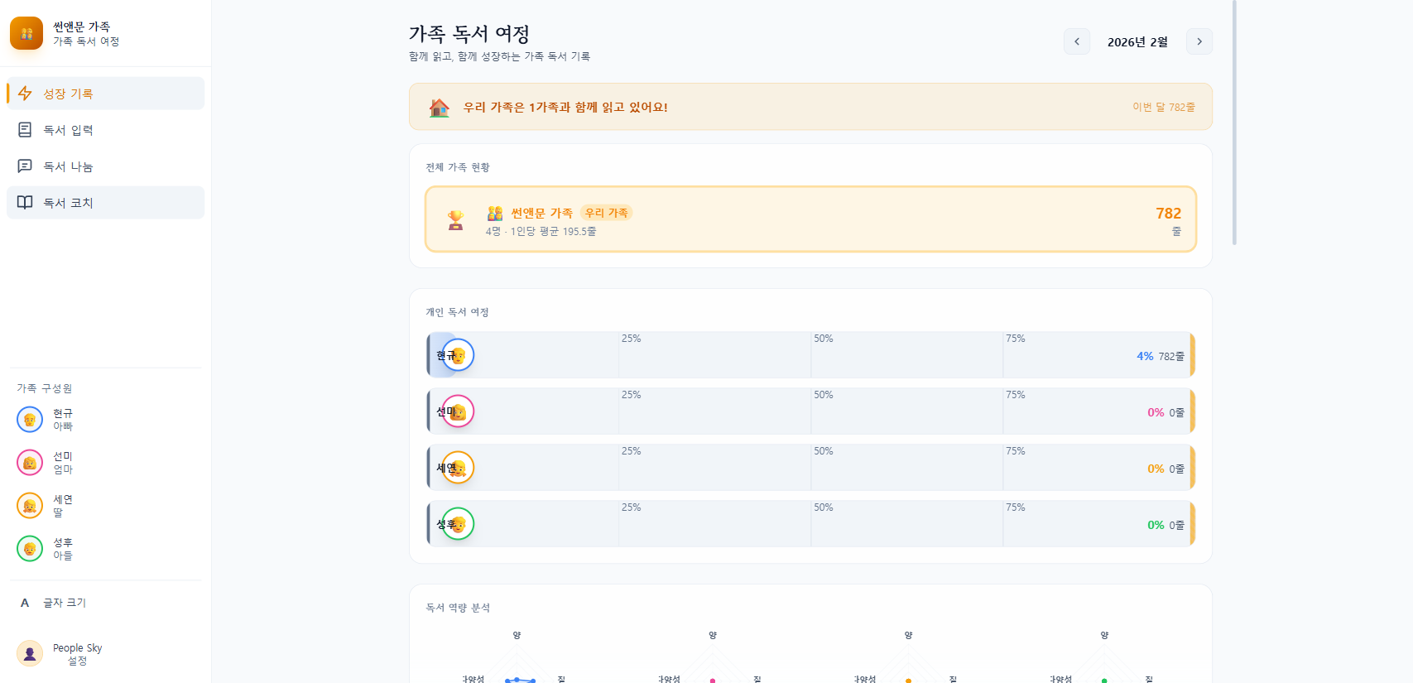Click the house icon in the orange banner
Image resolution: width=1413 pixels, height=683 pixels.
(440, 108)
